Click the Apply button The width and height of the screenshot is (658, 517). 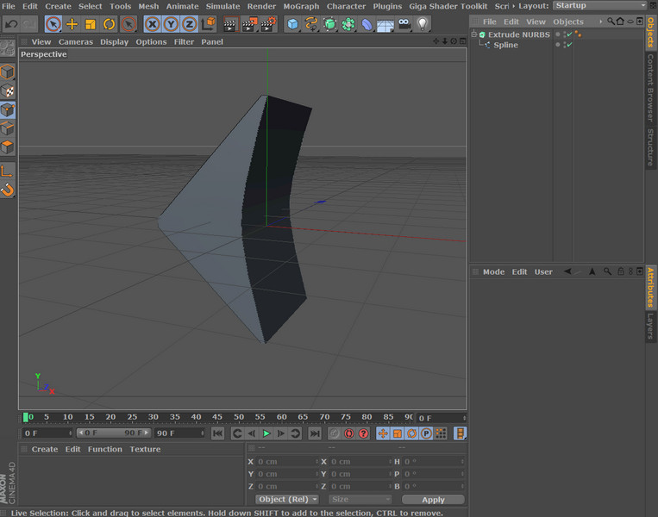coord(433,500)
